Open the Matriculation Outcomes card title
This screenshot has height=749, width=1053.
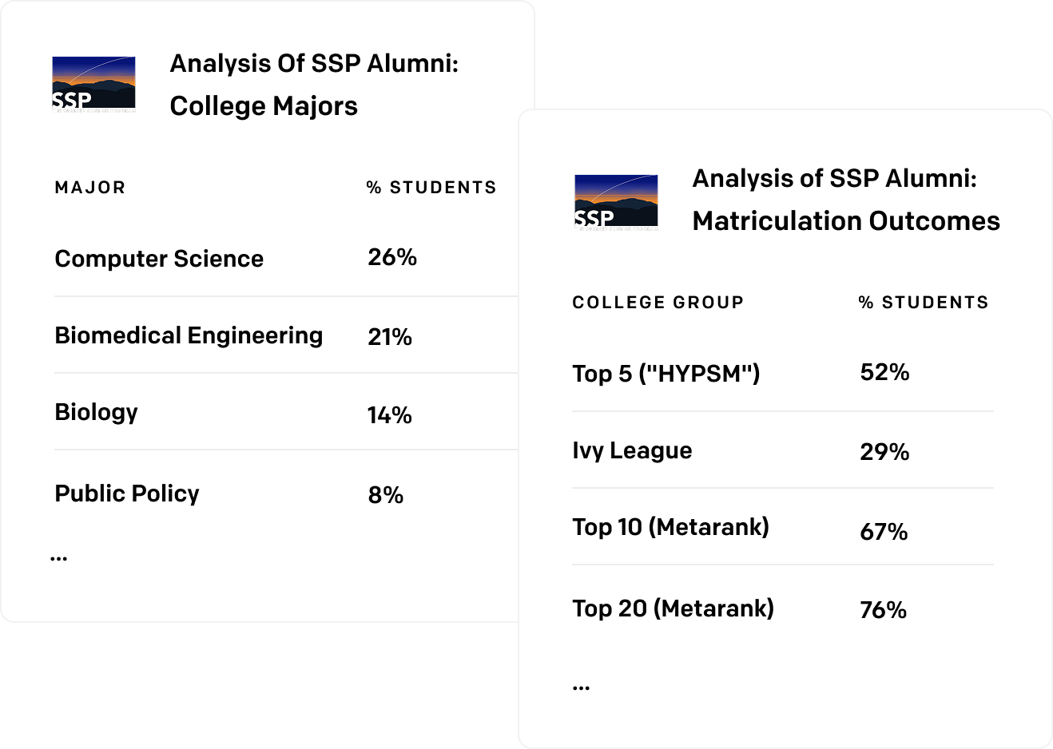[846, 200]
